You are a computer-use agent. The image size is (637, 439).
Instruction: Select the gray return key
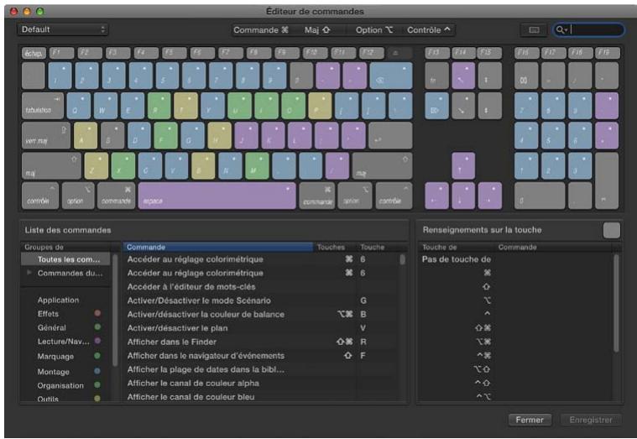point(390,136)
